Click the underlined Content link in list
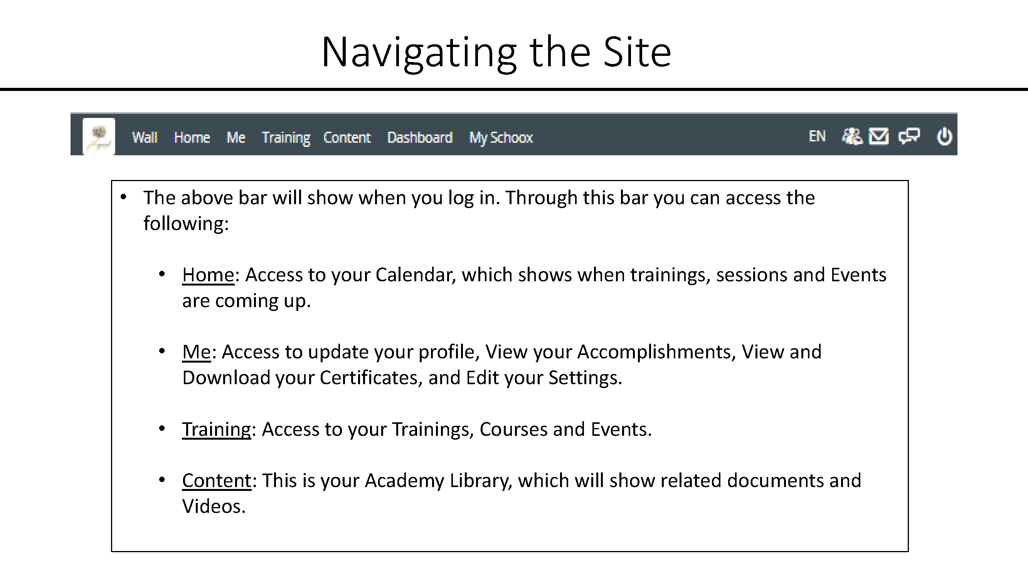 pyautogui.click(x=217, y=481)
